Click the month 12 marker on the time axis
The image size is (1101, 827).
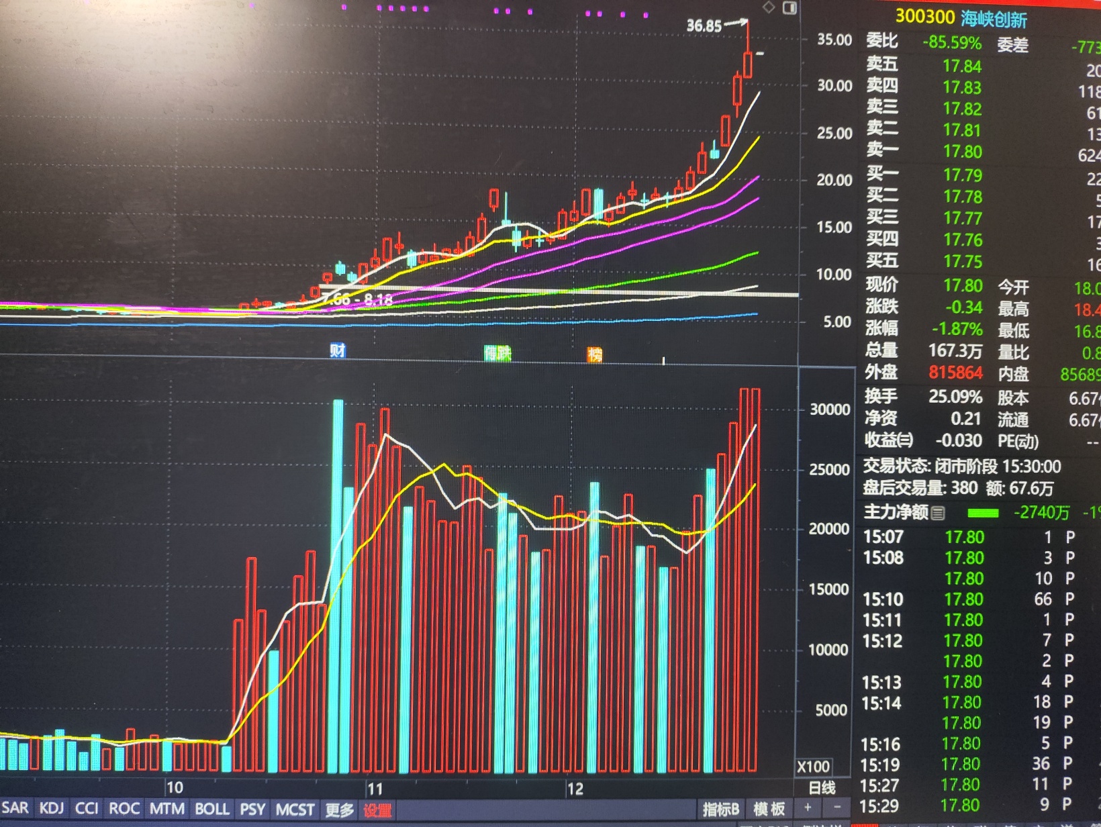[575, 789]
